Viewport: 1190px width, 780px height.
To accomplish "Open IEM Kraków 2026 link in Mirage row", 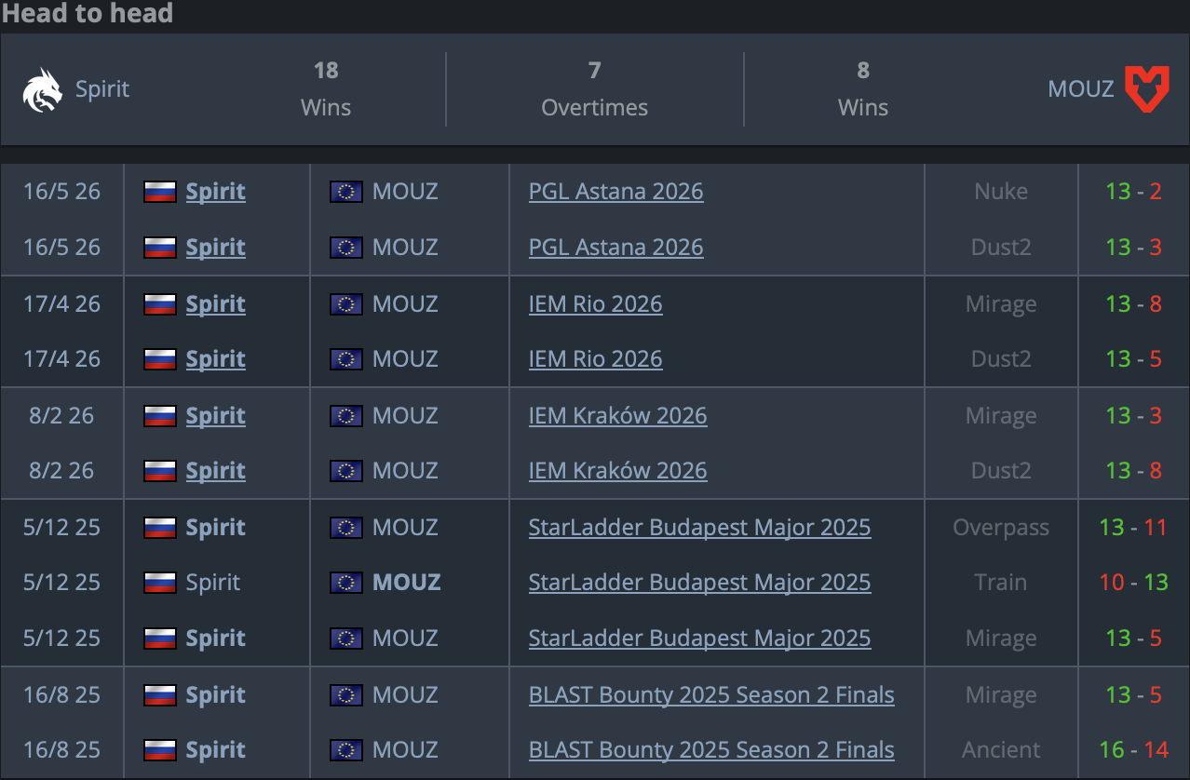I will (x=617, y=416).
